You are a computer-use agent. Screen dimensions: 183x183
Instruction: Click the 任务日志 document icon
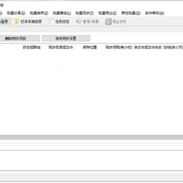(51, 22)
